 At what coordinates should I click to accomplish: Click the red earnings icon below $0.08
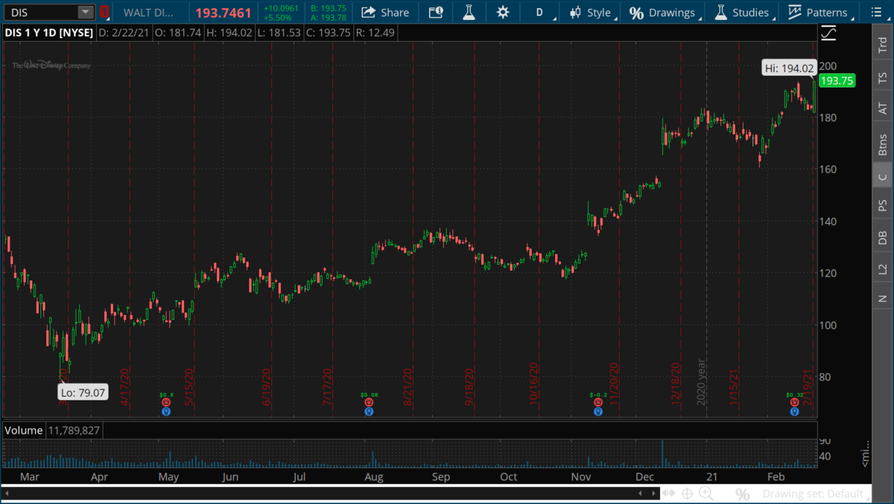pos(369,402)
